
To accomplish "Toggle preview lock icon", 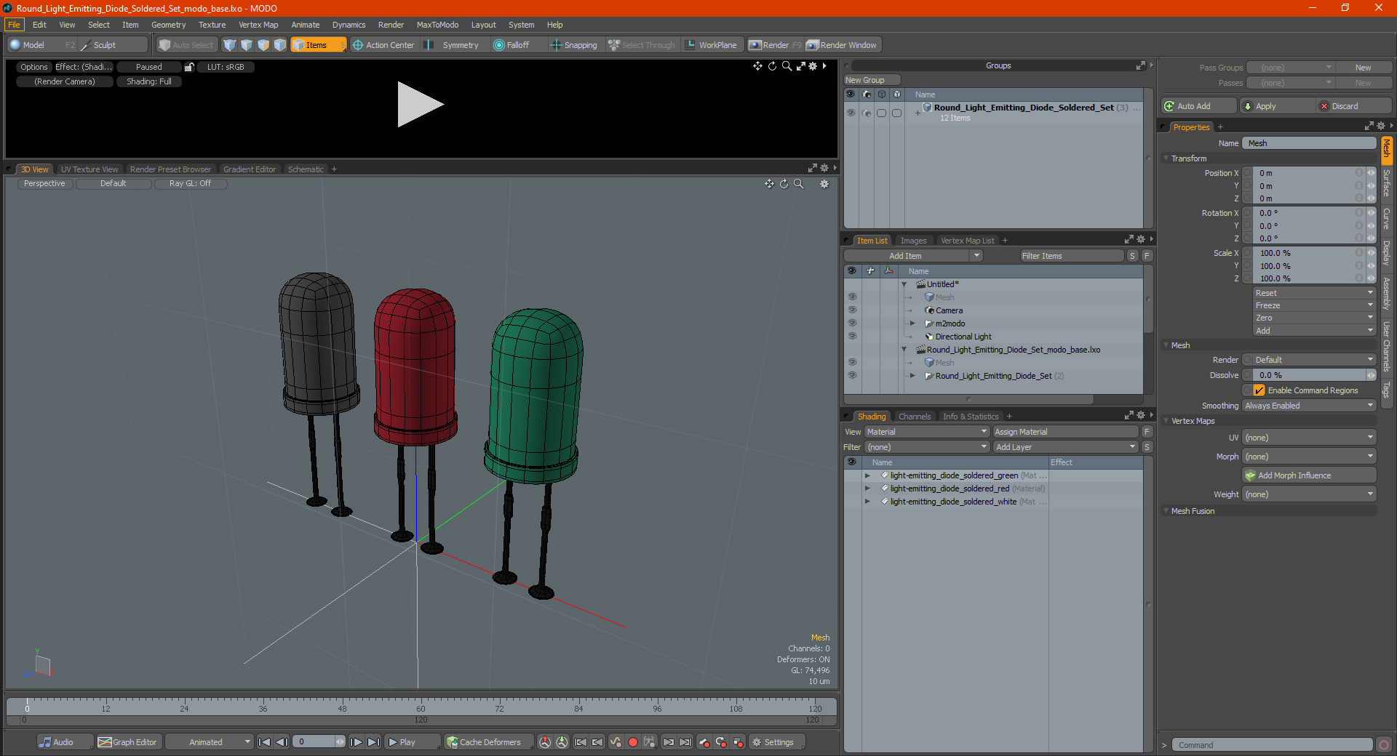I will [189, 67].
